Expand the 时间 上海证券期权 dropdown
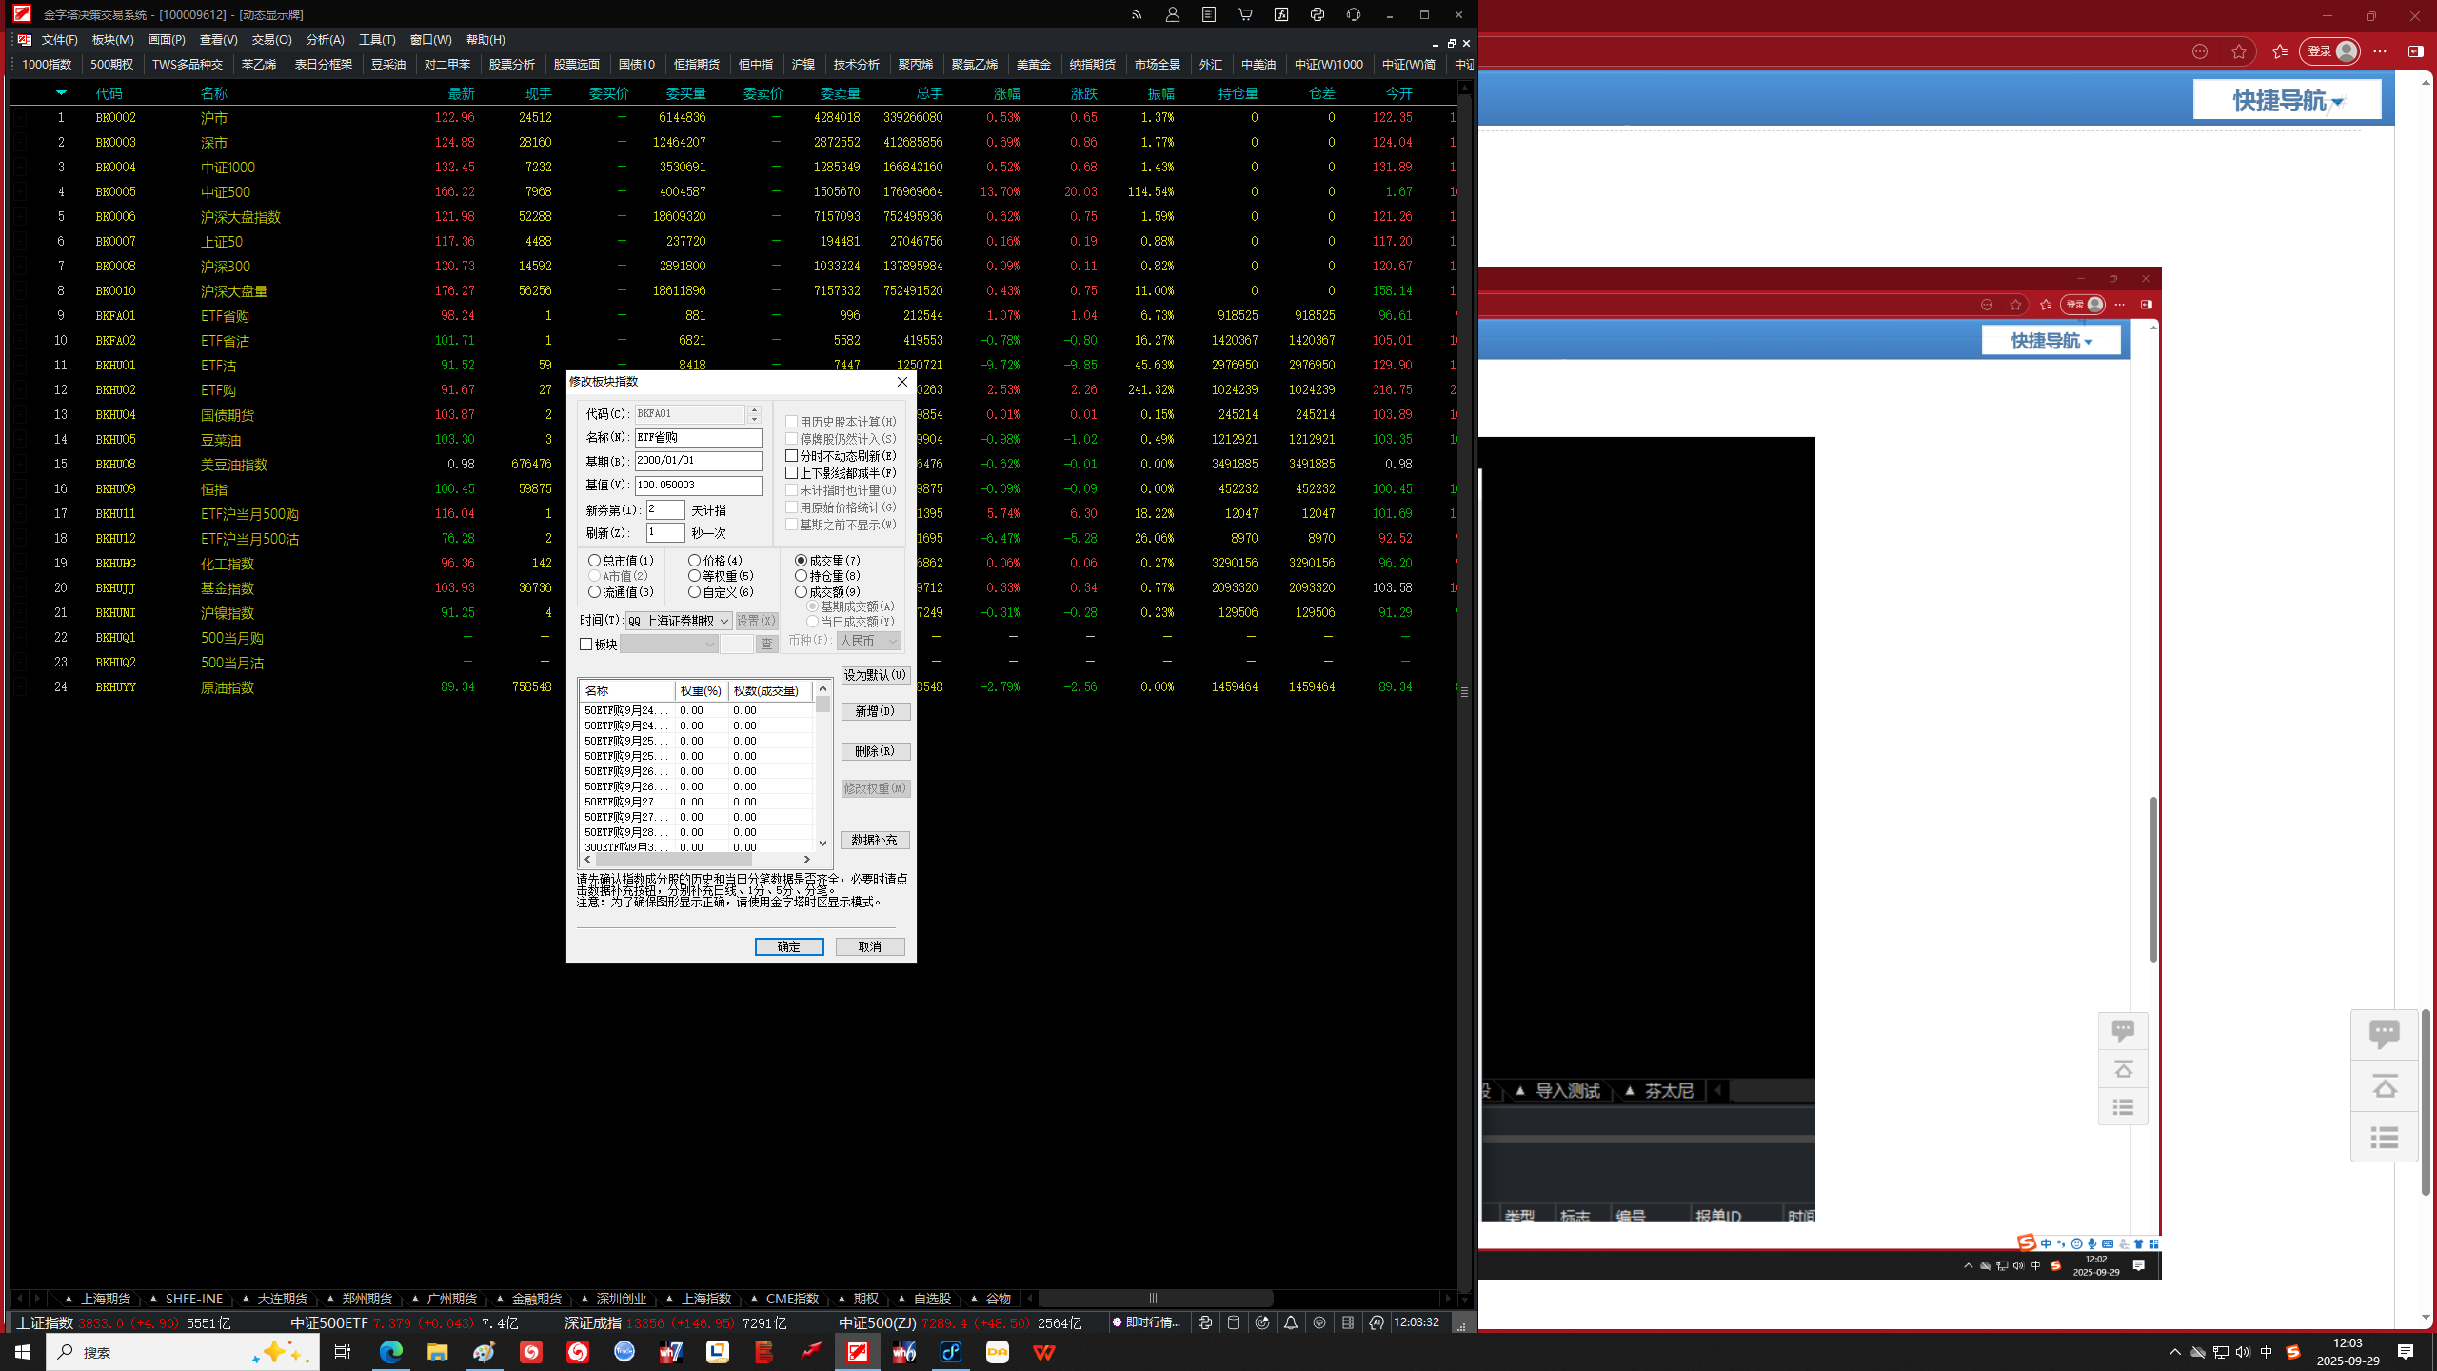The width and height of the screenshot is (2437, 1371). coord(723,621)
